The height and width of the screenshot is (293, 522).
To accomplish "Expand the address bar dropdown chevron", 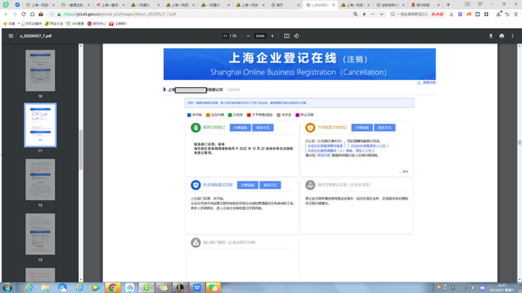I will [x=382, y=14].
